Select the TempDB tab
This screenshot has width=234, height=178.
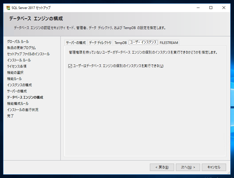(x=120, y=43)
